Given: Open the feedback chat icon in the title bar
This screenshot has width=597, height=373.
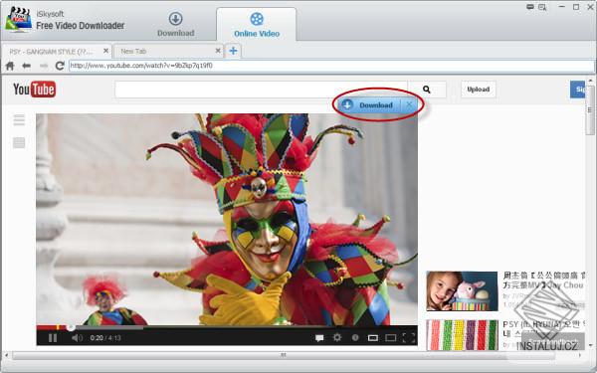Looking at the screenshot, I should click(530, 7).
